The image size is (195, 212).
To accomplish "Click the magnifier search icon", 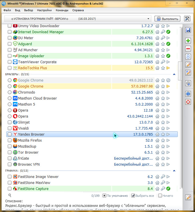I will click(x=10, y=195).
